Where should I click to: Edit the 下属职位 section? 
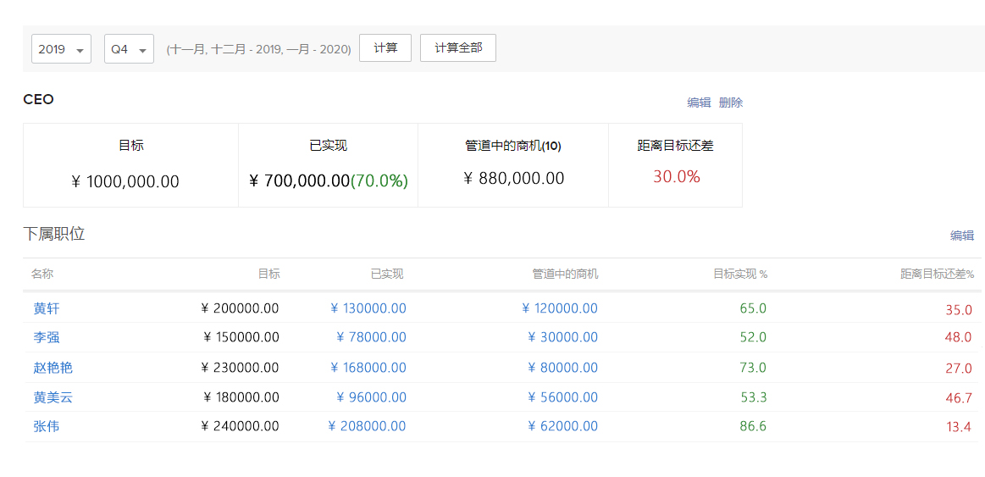(961, 236)
